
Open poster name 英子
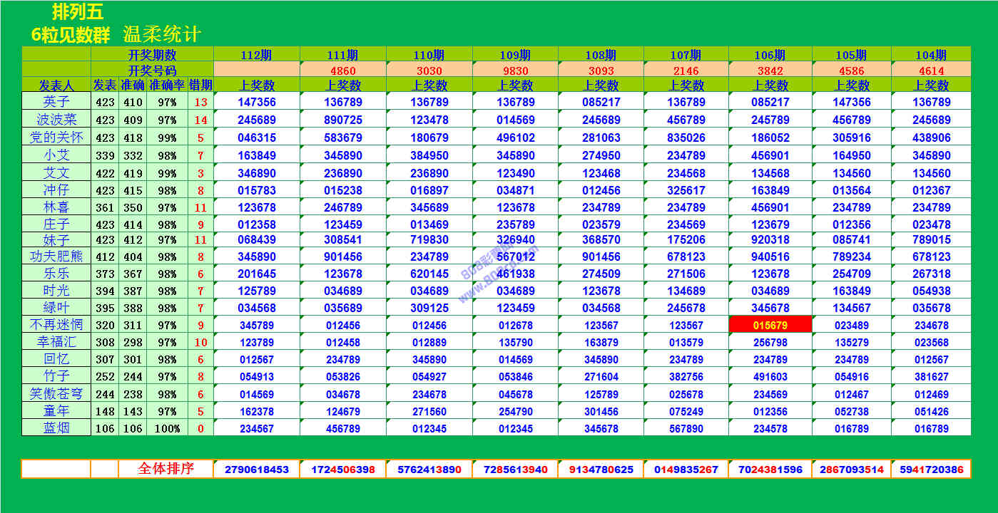click(56, 102)
